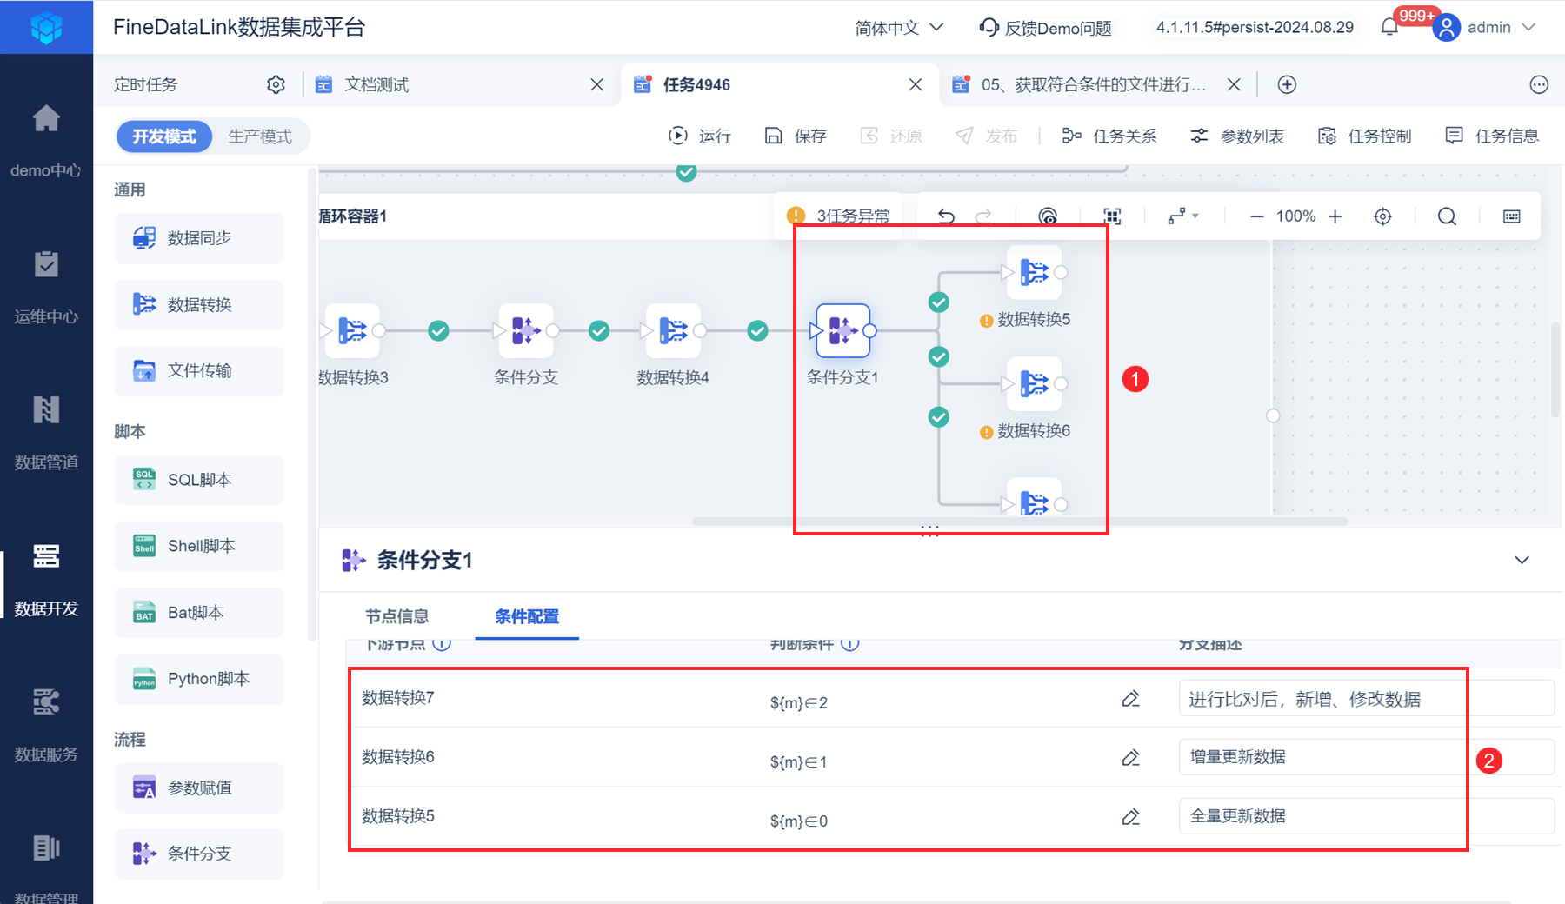Close the 文档测试 tab
The width and height of the screenshot is (1565, 904).
click(597, 84)
